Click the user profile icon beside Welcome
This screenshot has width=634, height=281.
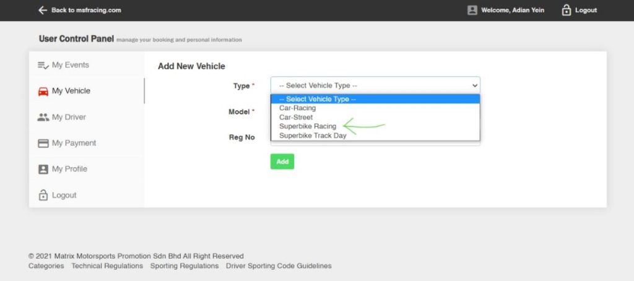[472, 10]
